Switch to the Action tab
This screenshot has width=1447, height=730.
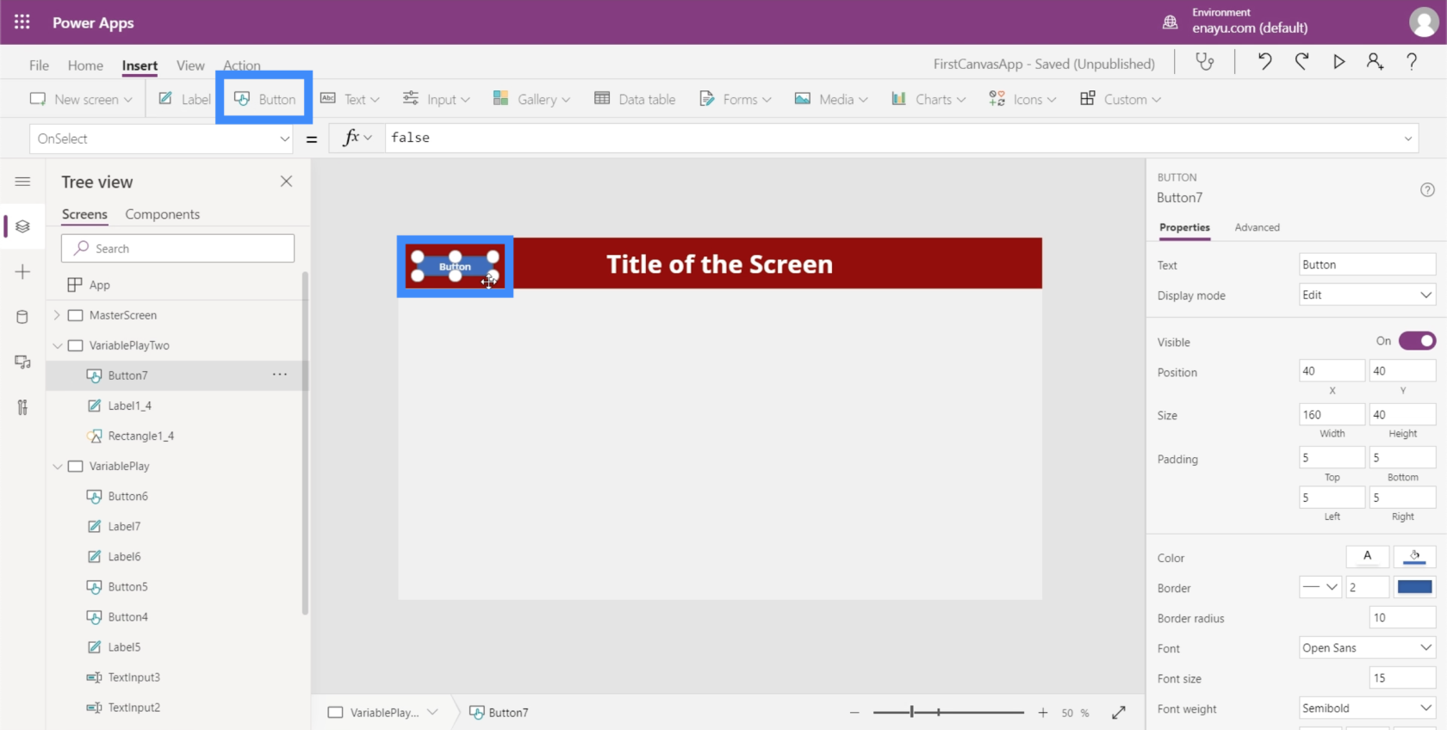point(242,64)
